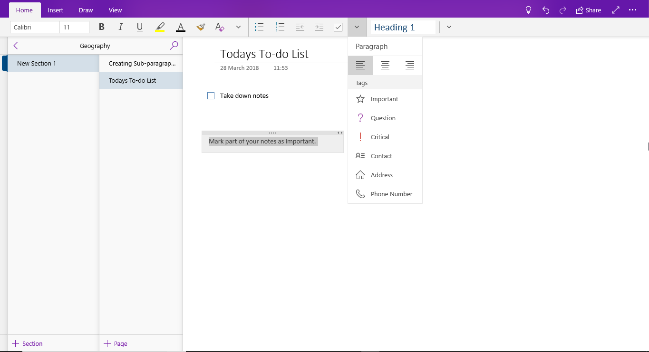The image size is (649, 352).
Task: Go back from Geography notebook
Action: coord(16,46)
